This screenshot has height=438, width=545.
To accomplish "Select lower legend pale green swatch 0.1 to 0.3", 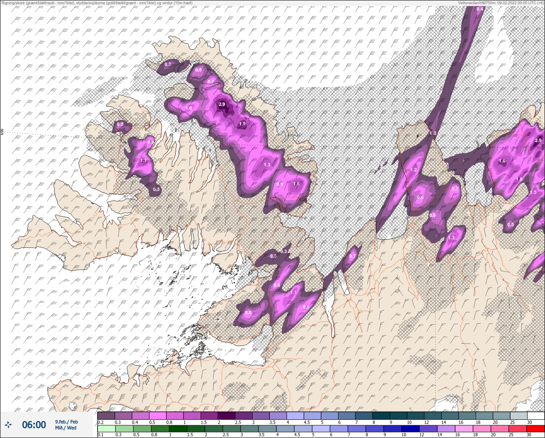I will pos(106,429).
